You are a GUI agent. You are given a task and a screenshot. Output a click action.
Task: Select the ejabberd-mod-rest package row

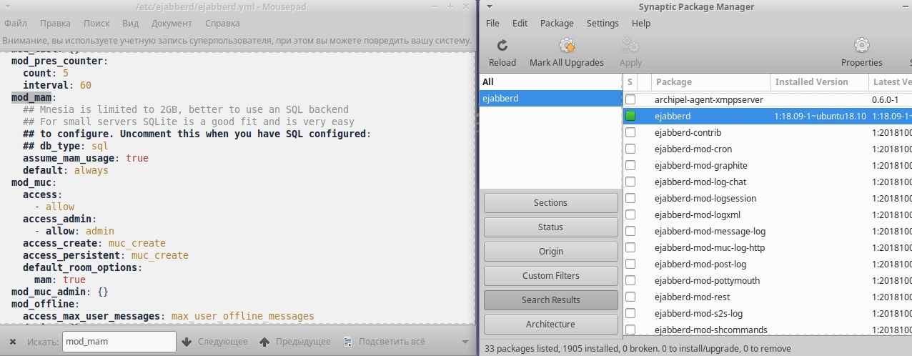click(x=768, y=297)
